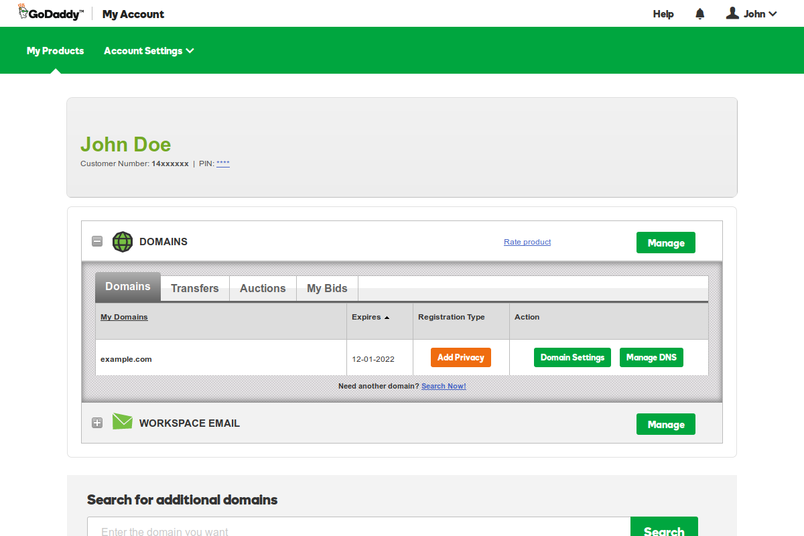Switch to the Auctions tab
This screenshot has width=804, height=536.
pyautogui.click(x=263, y=288)
